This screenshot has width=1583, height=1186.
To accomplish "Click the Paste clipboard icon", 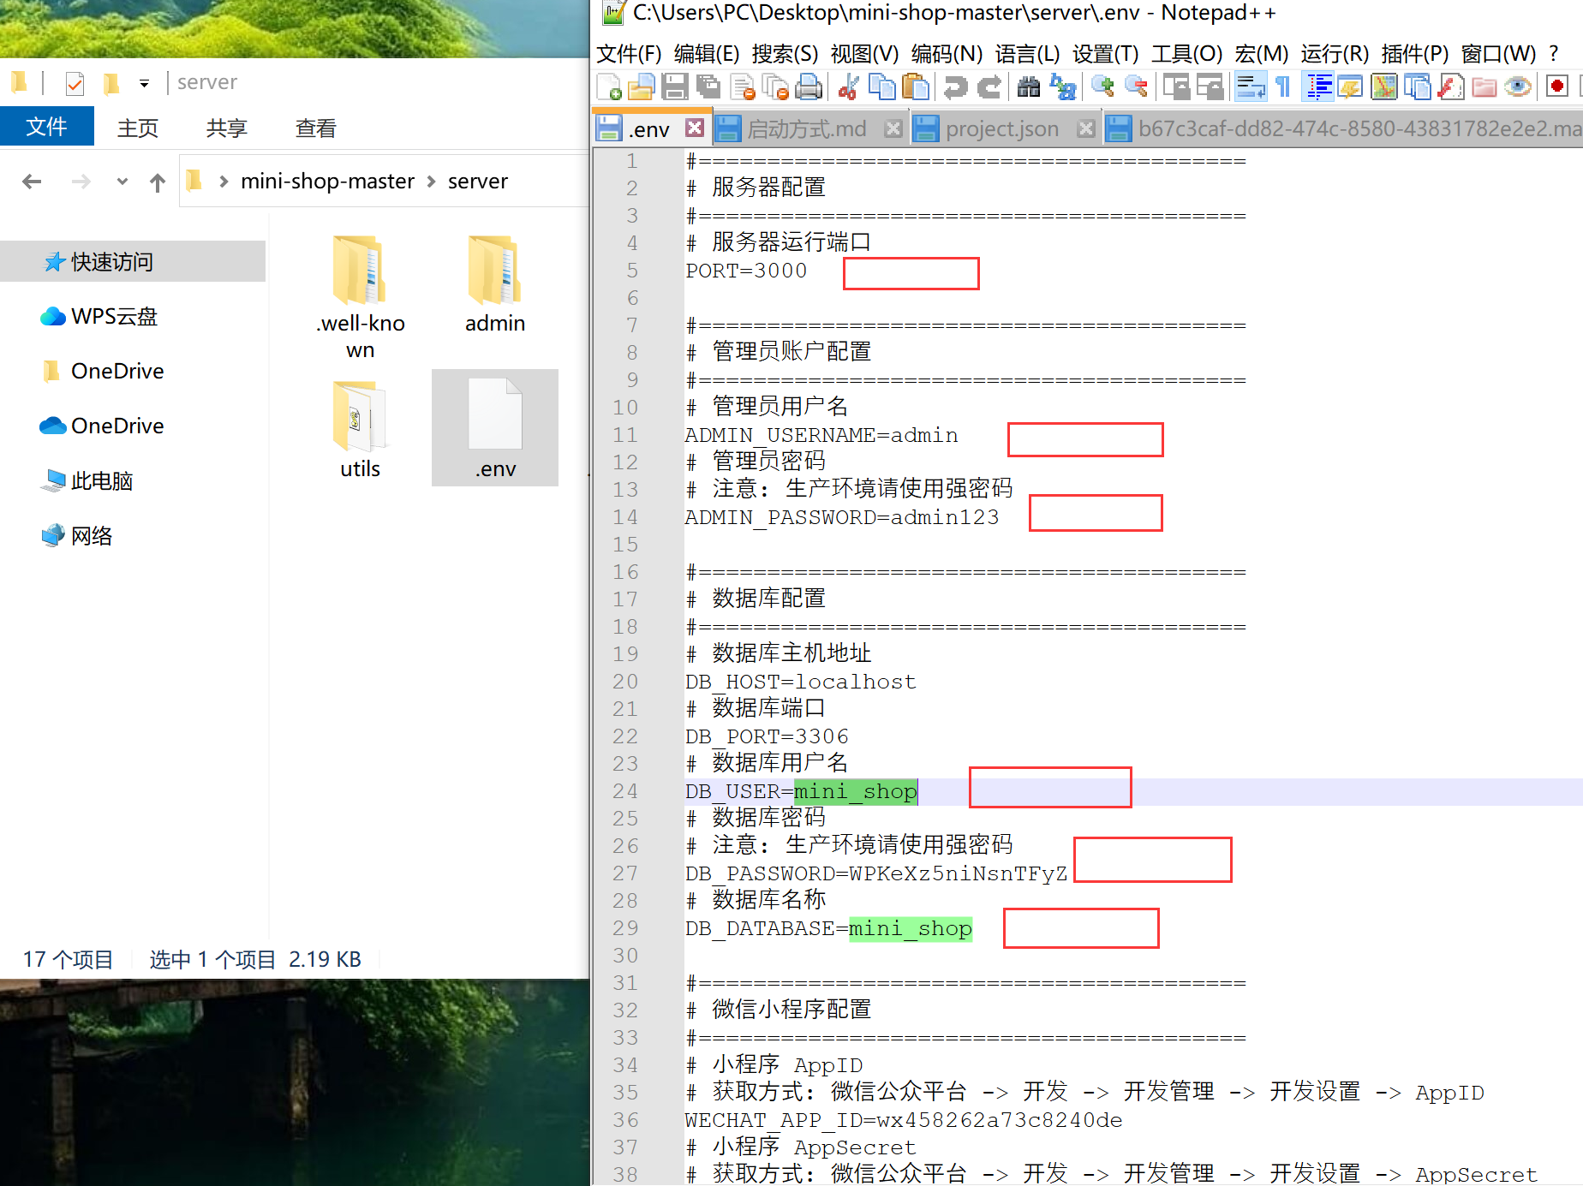I will pos(916,87).
